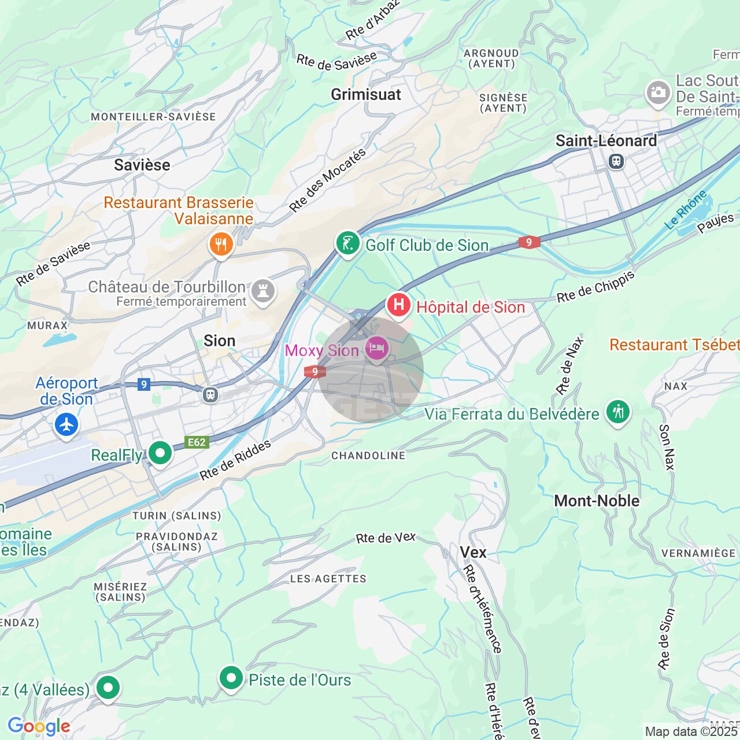Open the Google logo link
Image resolution: width=740 pixels, height=740 pixels.
39,726
